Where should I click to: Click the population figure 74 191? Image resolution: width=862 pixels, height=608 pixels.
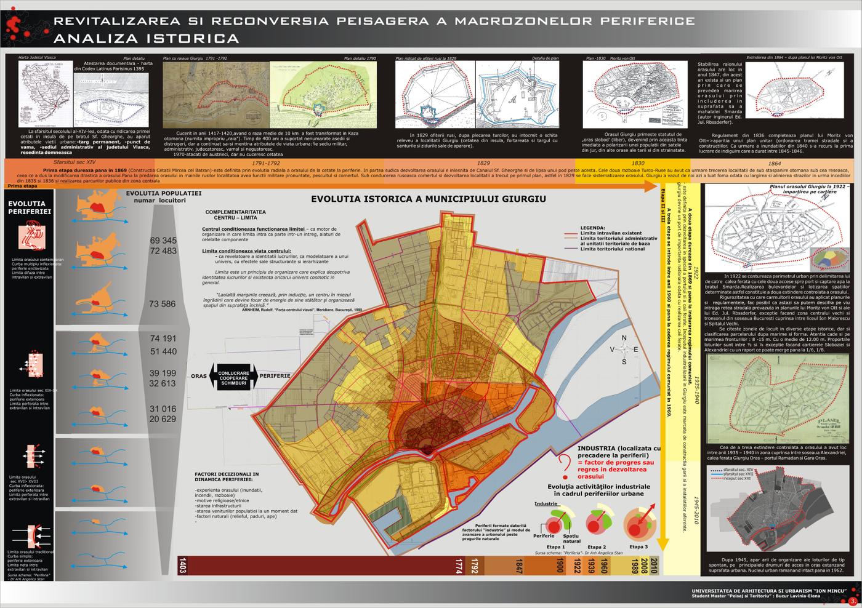coord(163,338)
